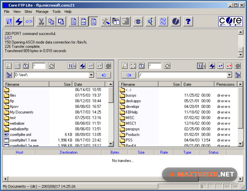Image resolution: width=247 pixels, height=191 pixels.
Task: Open help with the question mark icon
Action: (x=188, y=21)
